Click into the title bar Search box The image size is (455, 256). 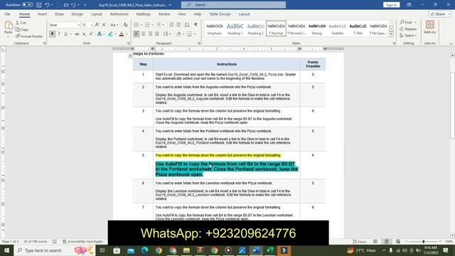point(233,5)
